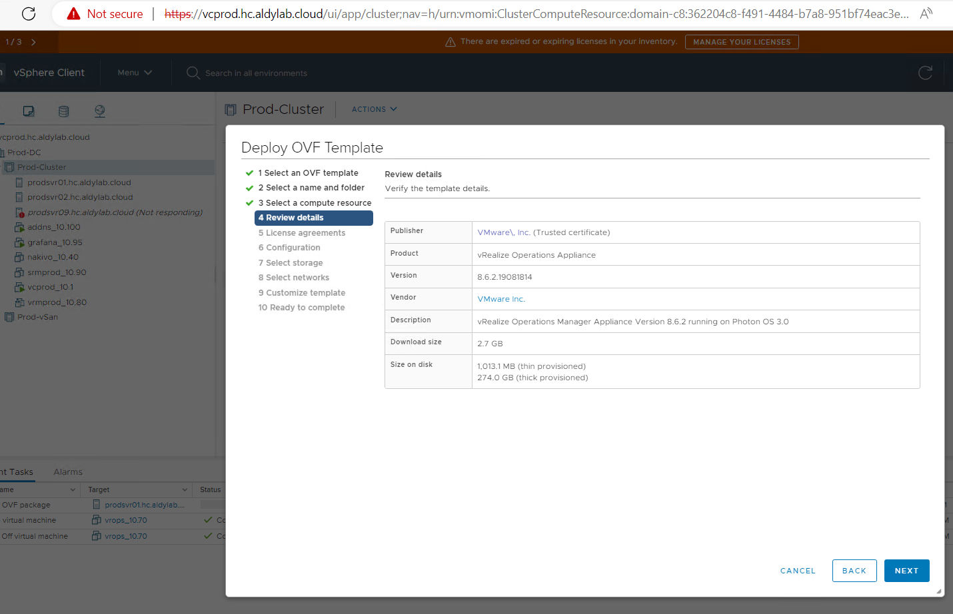Switch to the Storage inventory icon
Screen dimensions: 953x614
pos(64,111)
